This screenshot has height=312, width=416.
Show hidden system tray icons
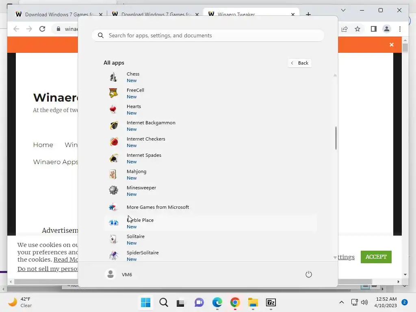coord(341,302)
